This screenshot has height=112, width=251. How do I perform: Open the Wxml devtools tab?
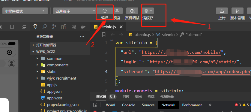110,105
